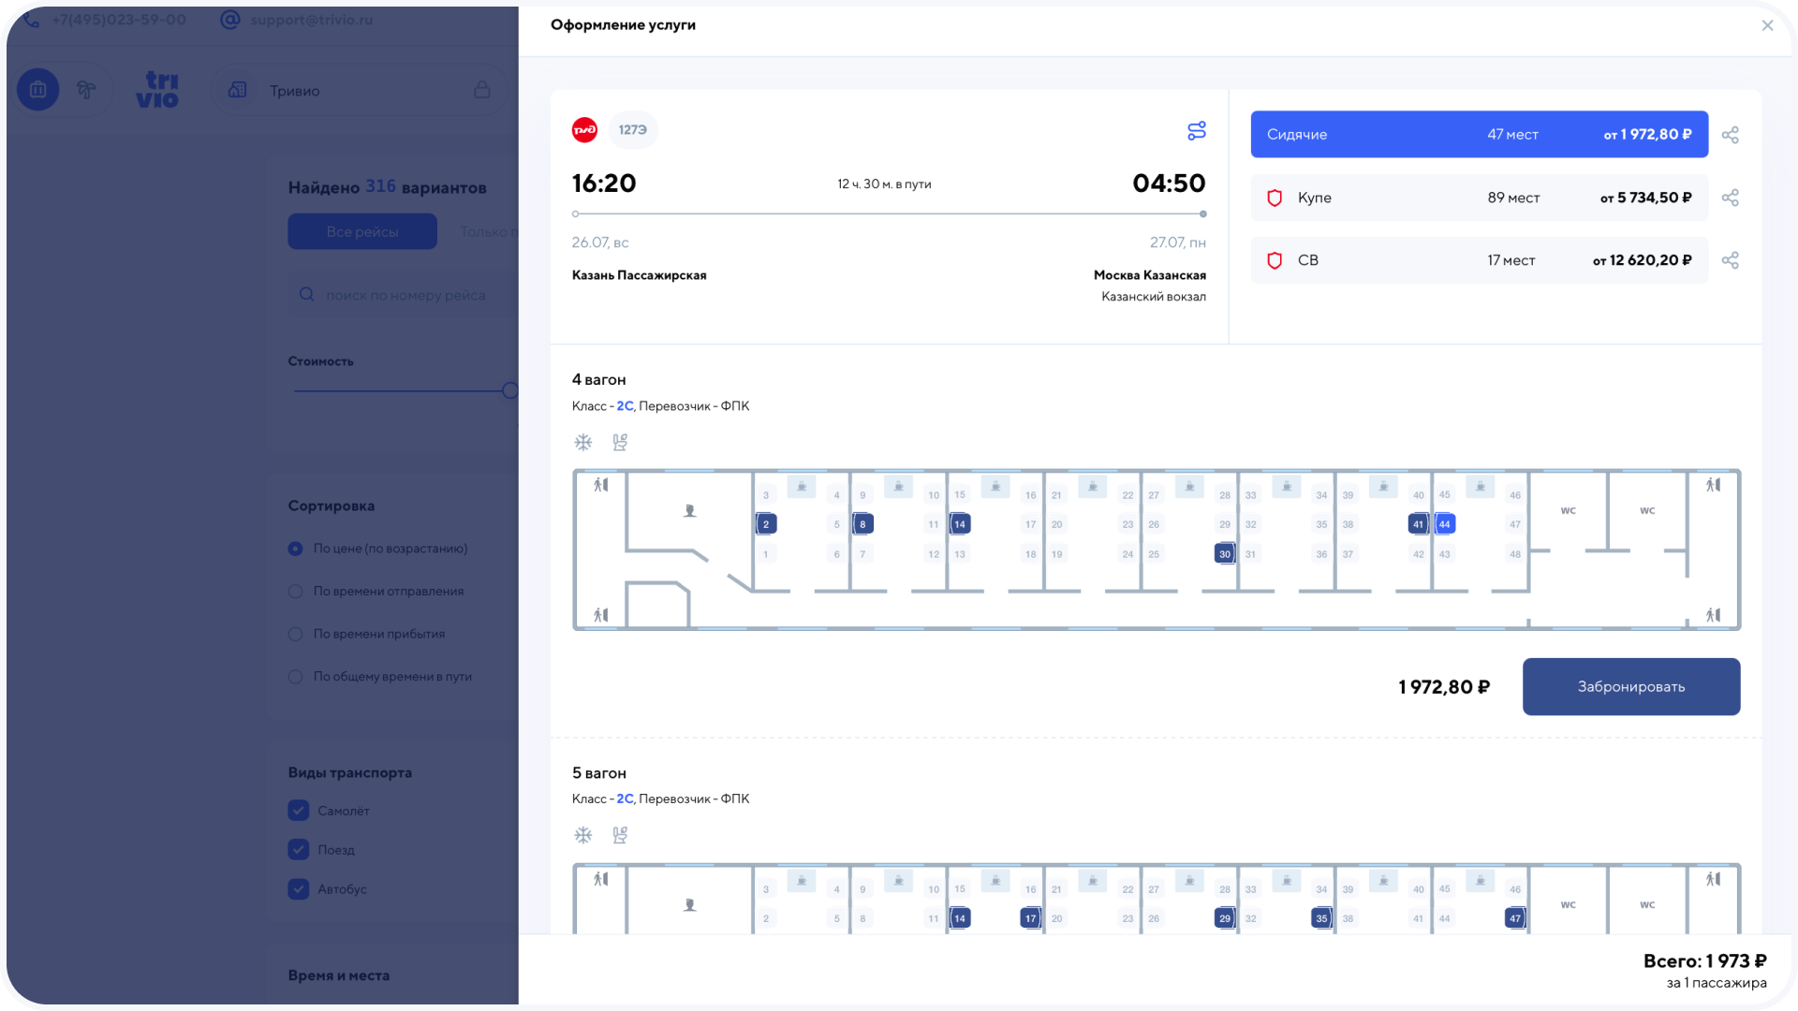1798x1011 pixels.
Task: Click the departure time 16:20
Action: [604, 183]
